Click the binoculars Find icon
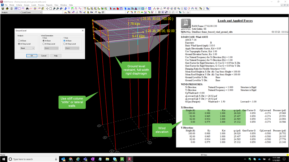289x162 pixels. (27, 9)
